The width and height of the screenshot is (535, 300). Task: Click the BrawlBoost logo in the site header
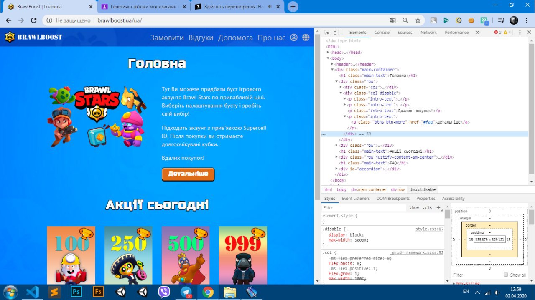tap(33, 37)
